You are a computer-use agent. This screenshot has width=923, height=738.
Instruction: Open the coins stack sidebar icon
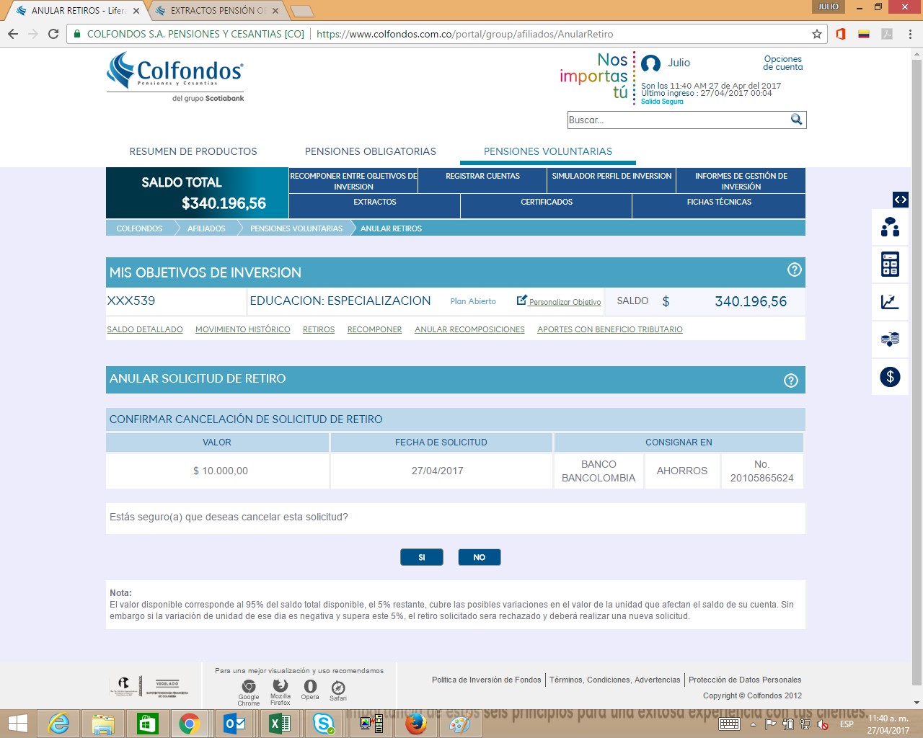(x=890, y=339)
